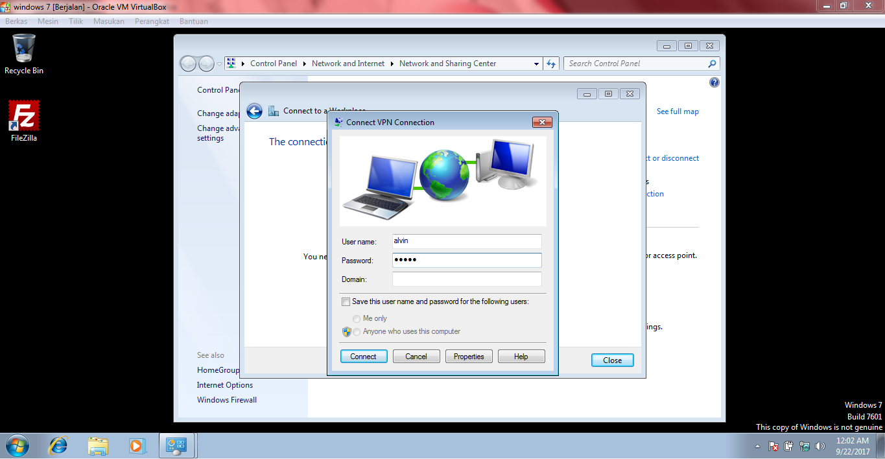The width and height of the screenshot is (885, 459).
Task: Close the Connect VPN Connection dialog
Action: pyautogui.click(x=542, y=122)
